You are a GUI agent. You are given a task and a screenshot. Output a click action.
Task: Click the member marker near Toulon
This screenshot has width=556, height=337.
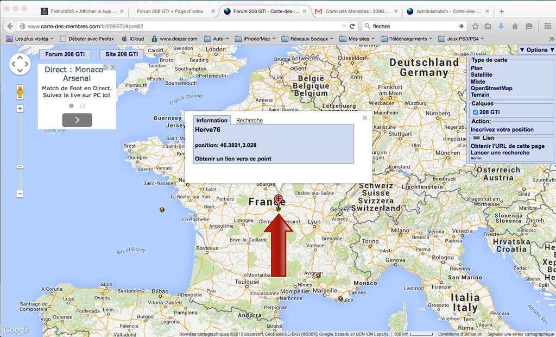tap(340, 298)
